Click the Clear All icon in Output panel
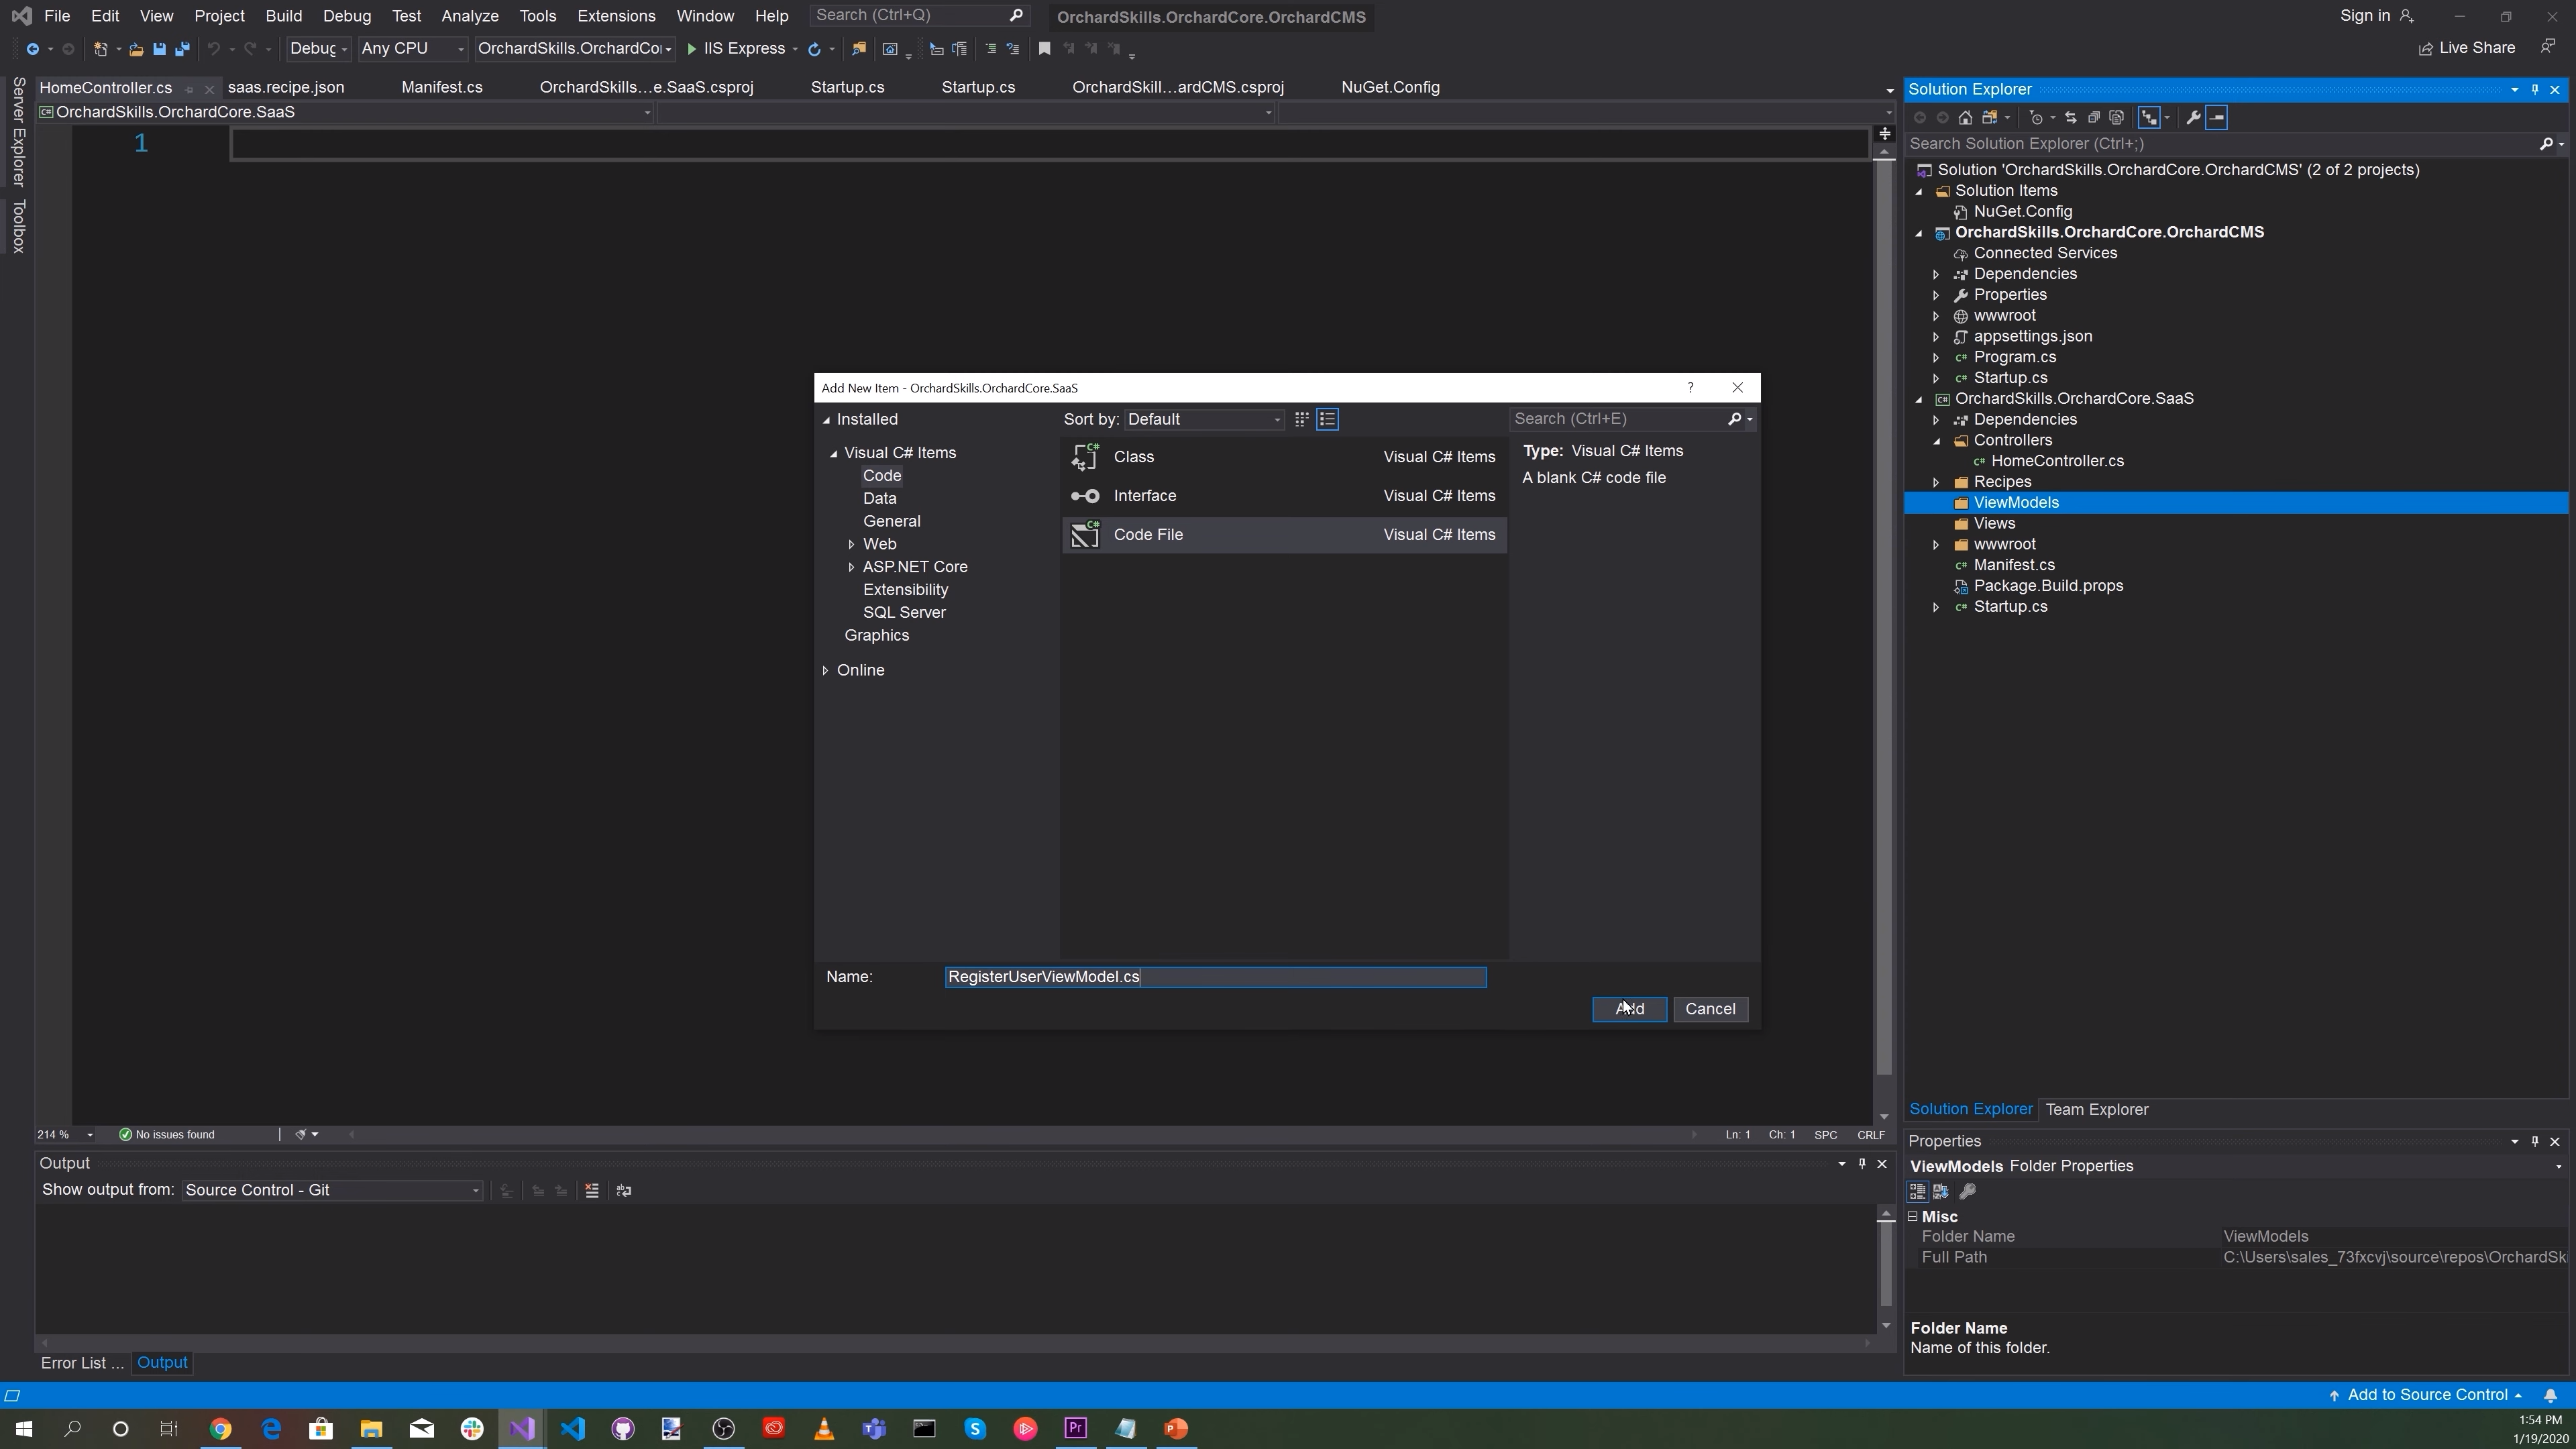This screenshot has width=2576, height=1449. (592, 1190)
